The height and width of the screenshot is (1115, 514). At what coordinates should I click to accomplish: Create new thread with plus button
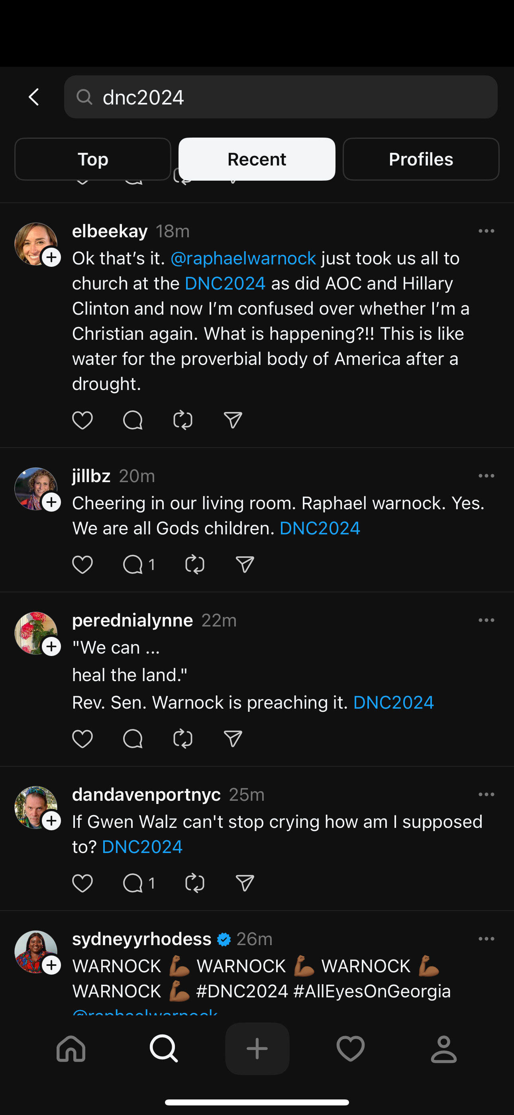pyautogui.click(x=257, y=1049)
